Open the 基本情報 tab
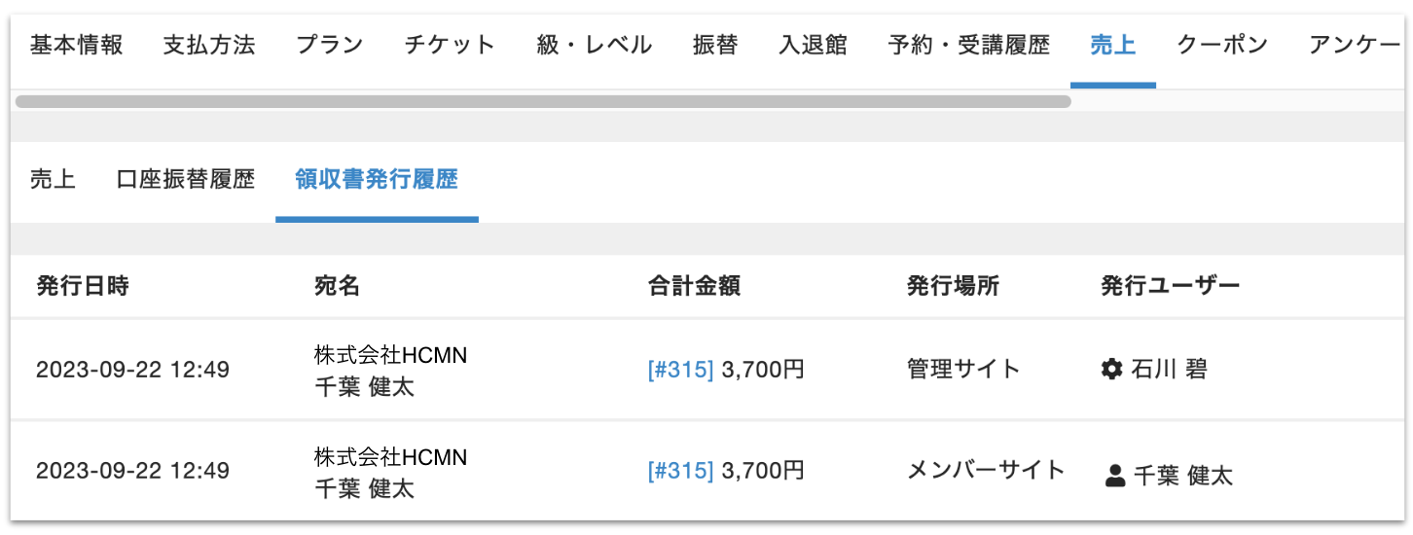The width and height of the screenshot is (1413, 535). point(77,45)
